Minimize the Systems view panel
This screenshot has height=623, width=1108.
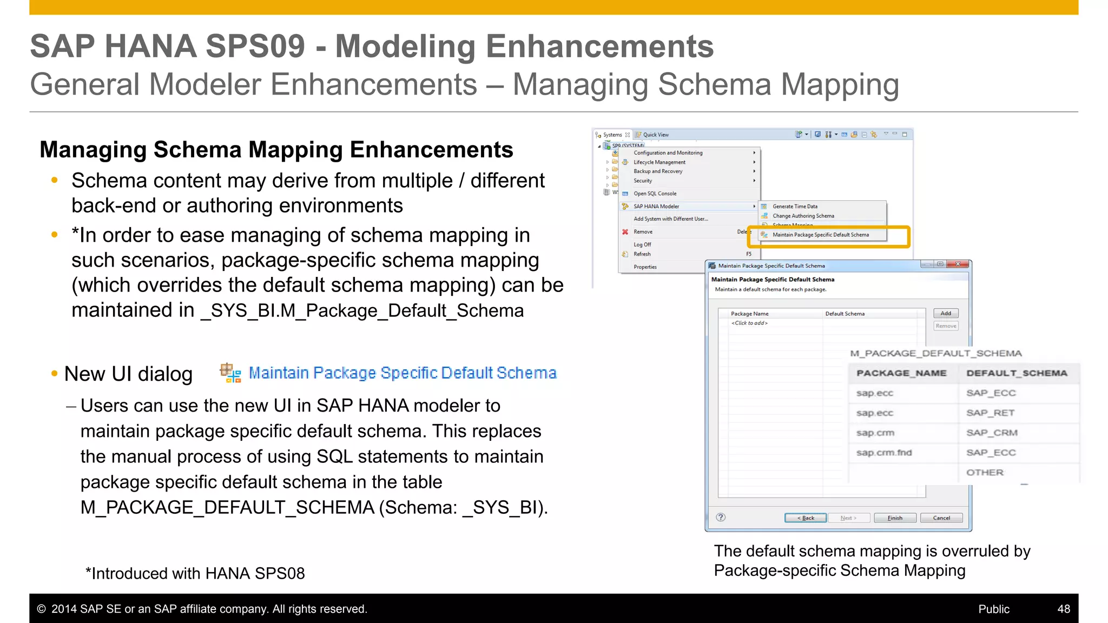tap(895, 134)
